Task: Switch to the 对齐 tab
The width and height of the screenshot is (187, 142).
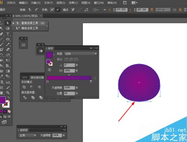Action: [25, 78]
